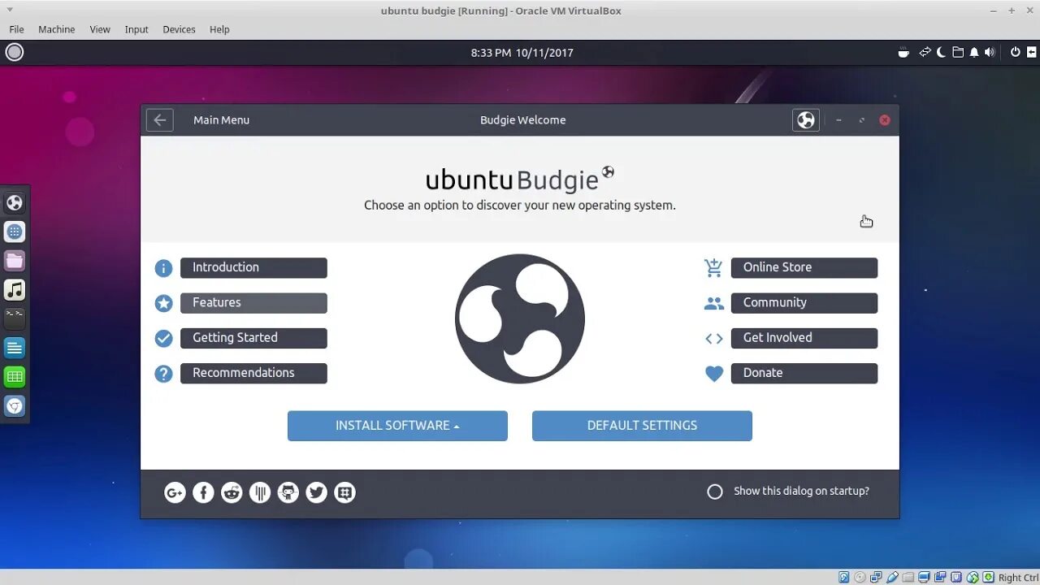Open the VirtualBox View menu

coord(100,29)
